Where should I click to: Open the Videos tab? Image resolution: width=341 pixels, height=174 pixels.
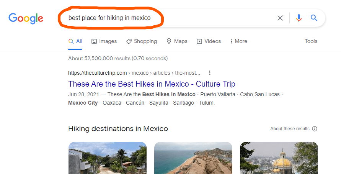coord(209,41)
